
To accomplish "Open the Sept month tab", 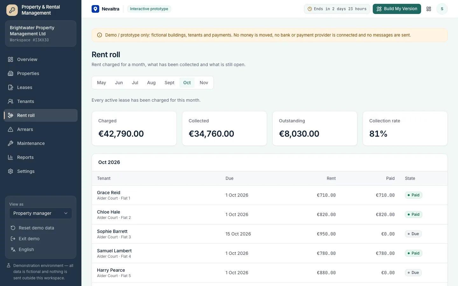I will pyautogui.click(x=170, y=83).
